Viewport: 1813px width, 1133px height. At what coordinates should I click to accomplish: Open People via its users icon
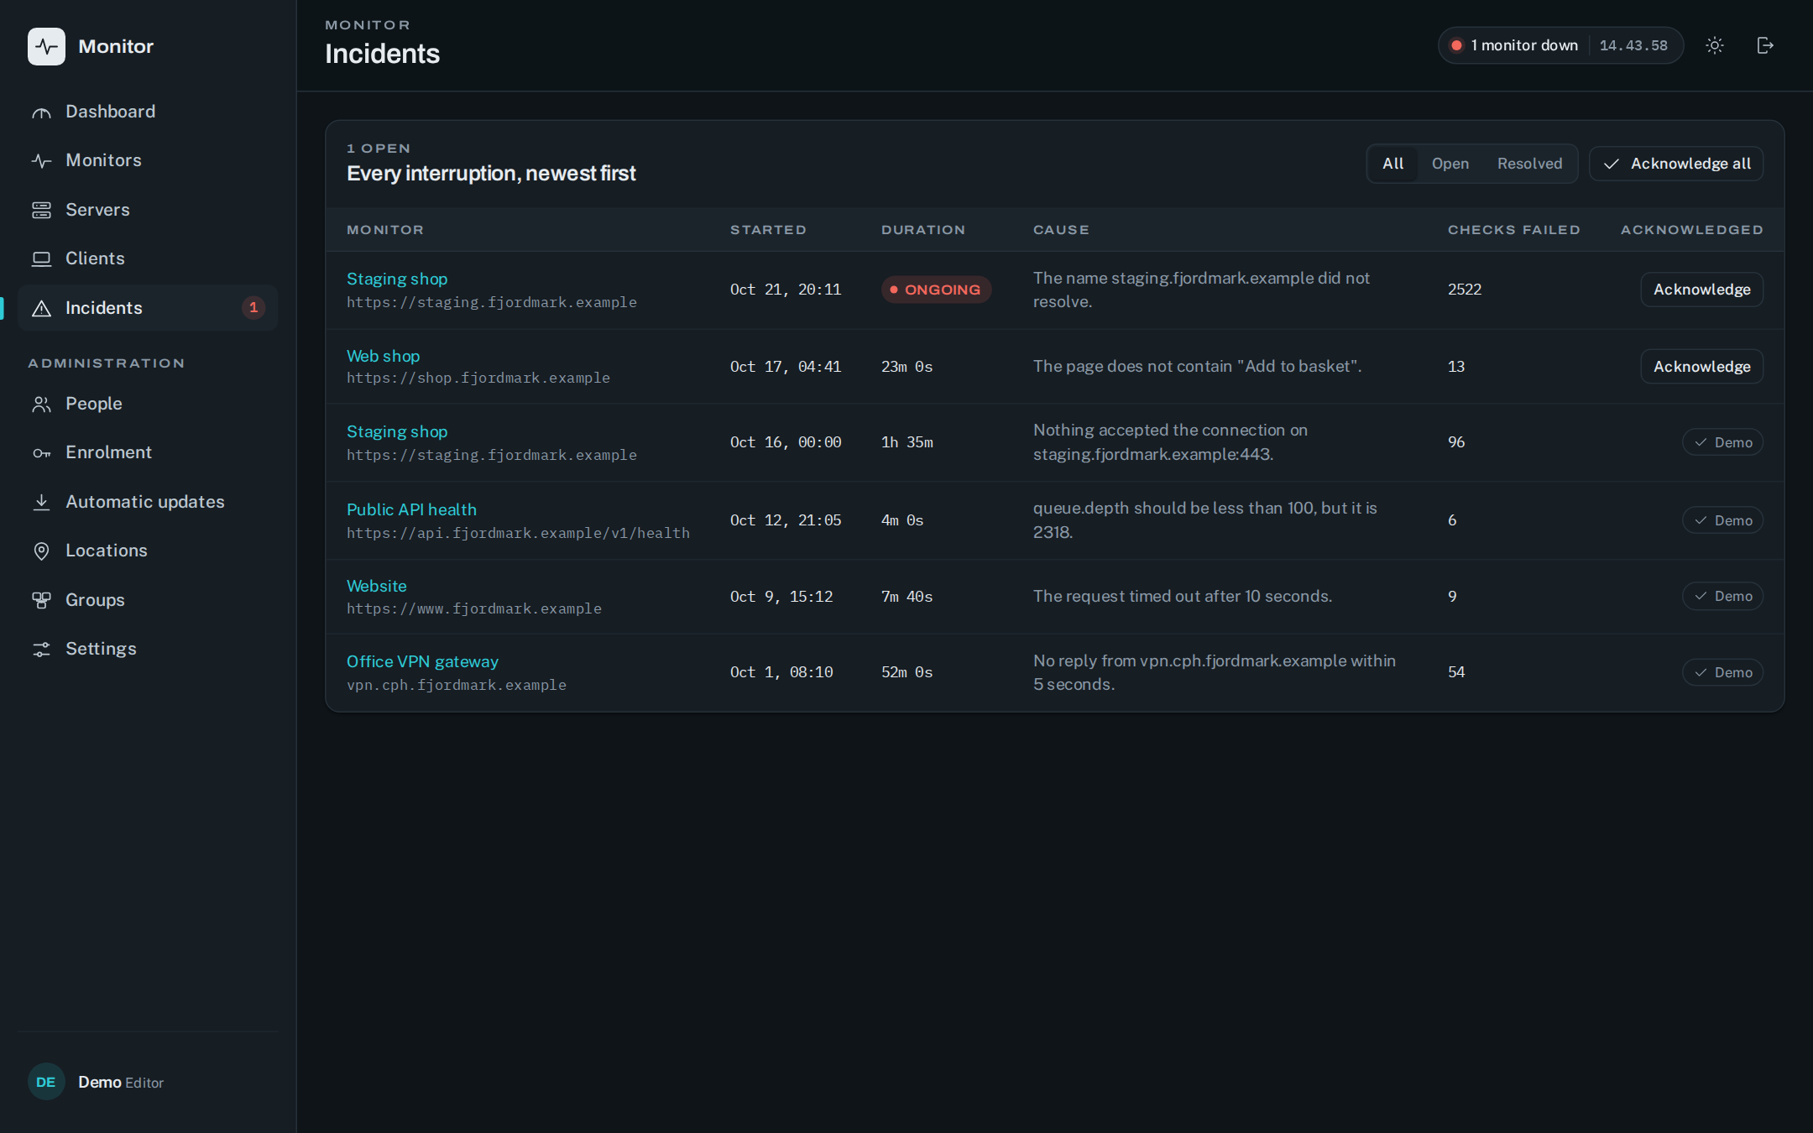[41, 405]
